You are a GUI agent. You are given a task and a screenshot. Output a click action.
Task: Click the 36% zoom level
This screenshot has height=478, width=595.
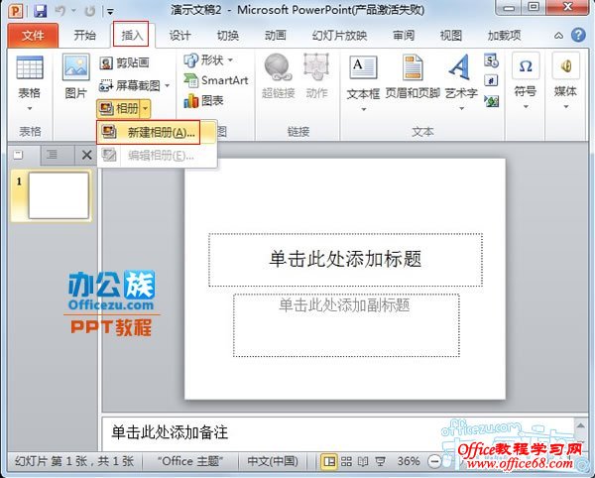409,461
